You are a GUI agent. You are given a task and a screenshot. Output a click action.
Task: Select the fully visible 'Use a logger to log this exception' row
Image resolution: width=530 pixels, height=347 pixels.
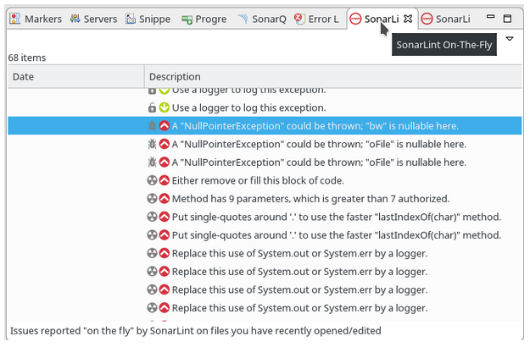(265, 108)
